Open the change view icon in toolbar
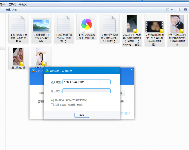 click(x=168, y=10)
